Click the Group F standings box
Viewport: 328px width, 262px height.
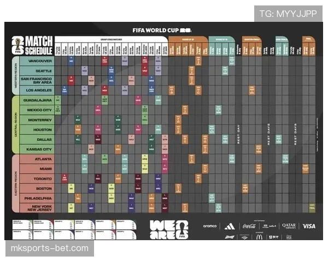(x=127, y=225)
